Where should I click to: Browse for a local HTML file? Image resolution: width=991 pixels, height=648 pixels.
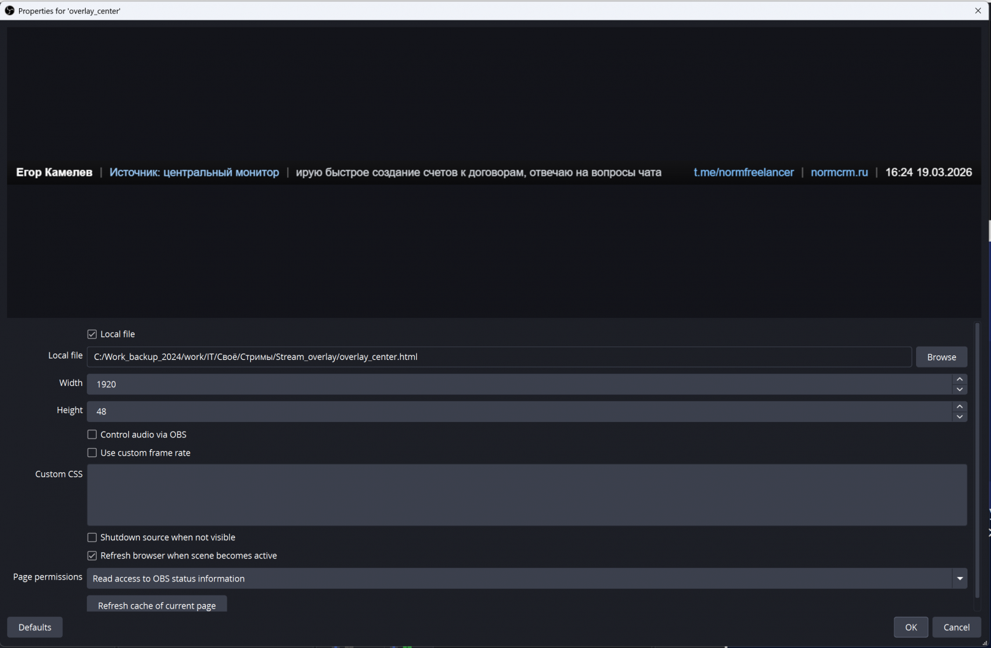coord(941,357)
